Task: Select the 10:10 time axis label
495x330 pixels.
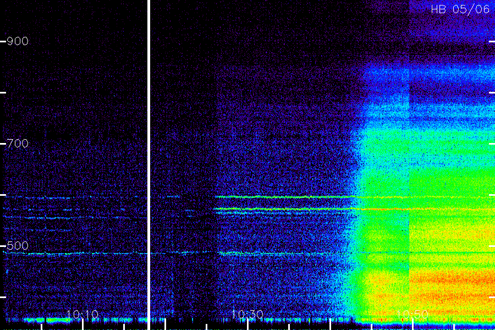Action: point(82,314)
